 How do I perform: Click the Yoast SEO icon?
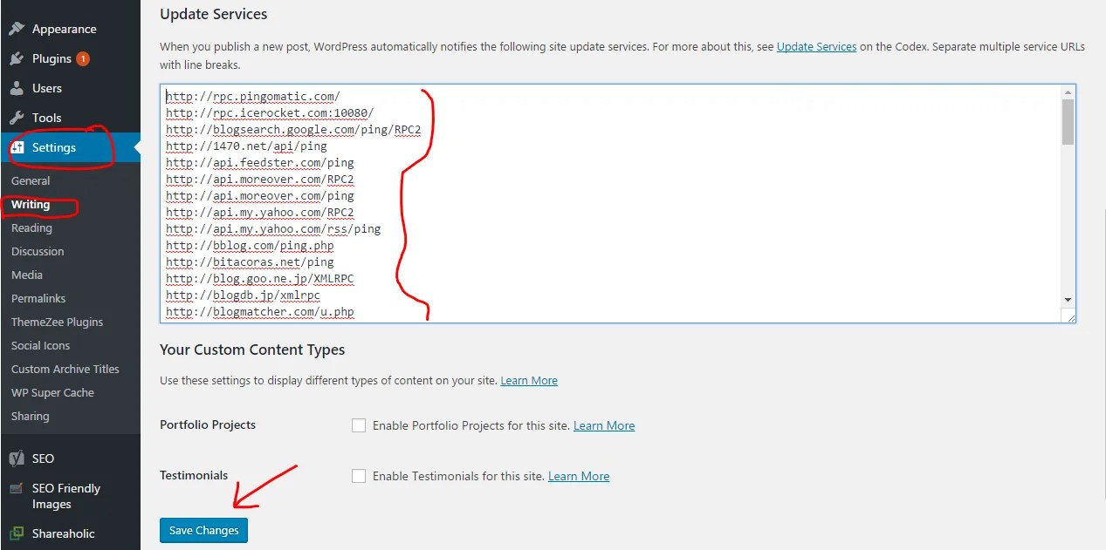tap(17, 458)
